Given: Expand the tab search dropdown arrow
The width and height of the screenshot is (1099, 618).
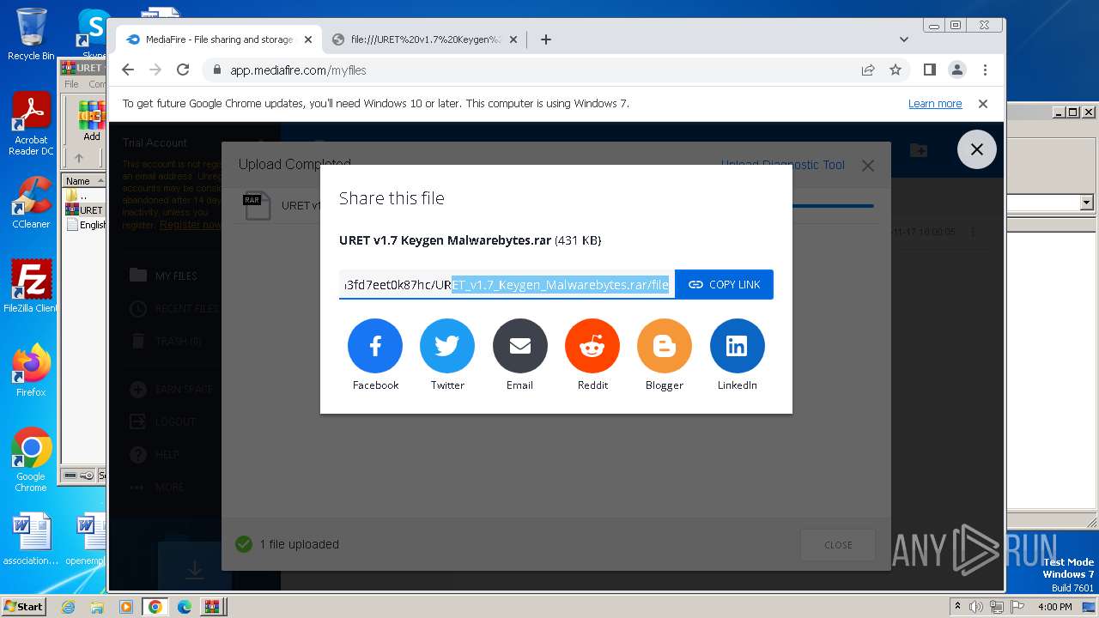Looking at the screenshot, I should click(x=903, y=39).
